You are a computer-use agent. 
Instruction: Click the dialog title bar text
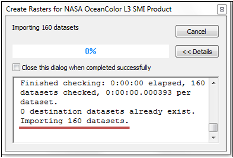(x=89, y=9)
